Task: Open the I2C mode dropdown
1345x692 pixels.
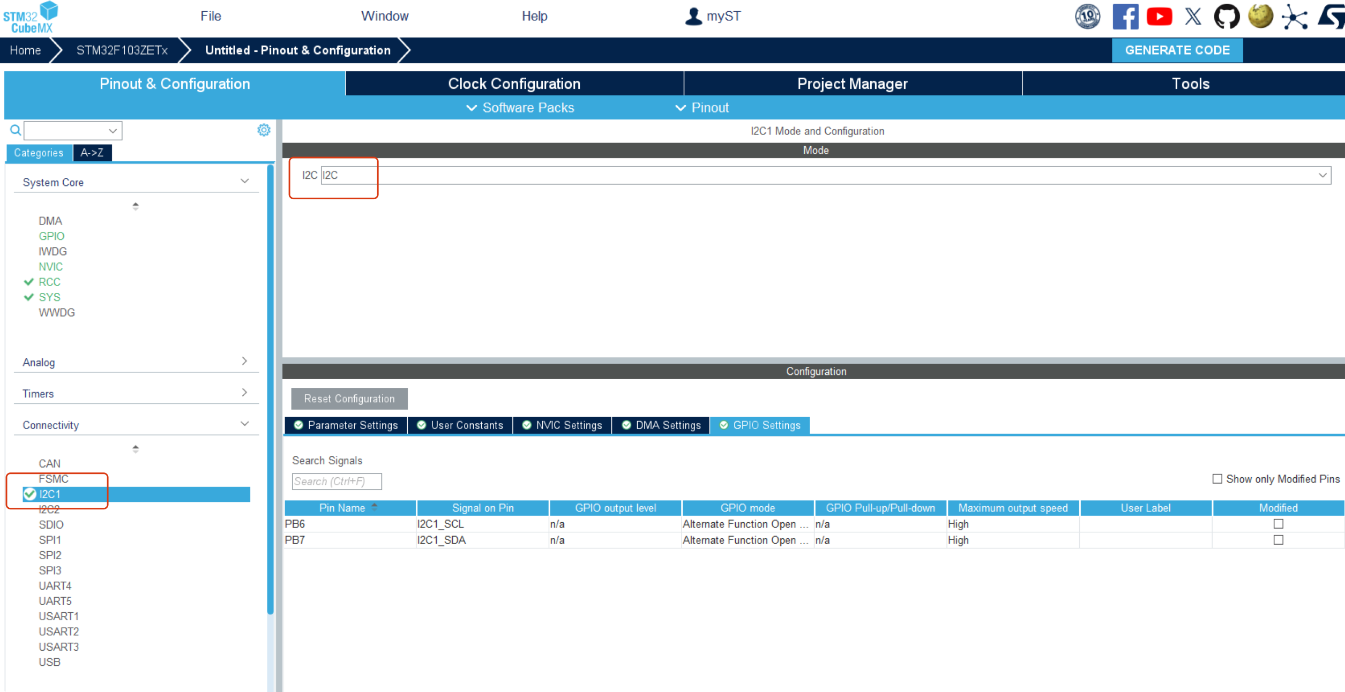Action: (x=1322, y=175)
